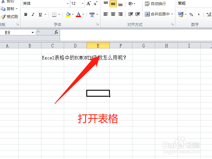This screenshot has height=159, width=212.
Task: Click 格式刷 format painter
Action: [9, 17]
